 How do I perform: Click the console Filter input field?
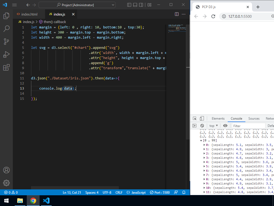coord(248,126)
